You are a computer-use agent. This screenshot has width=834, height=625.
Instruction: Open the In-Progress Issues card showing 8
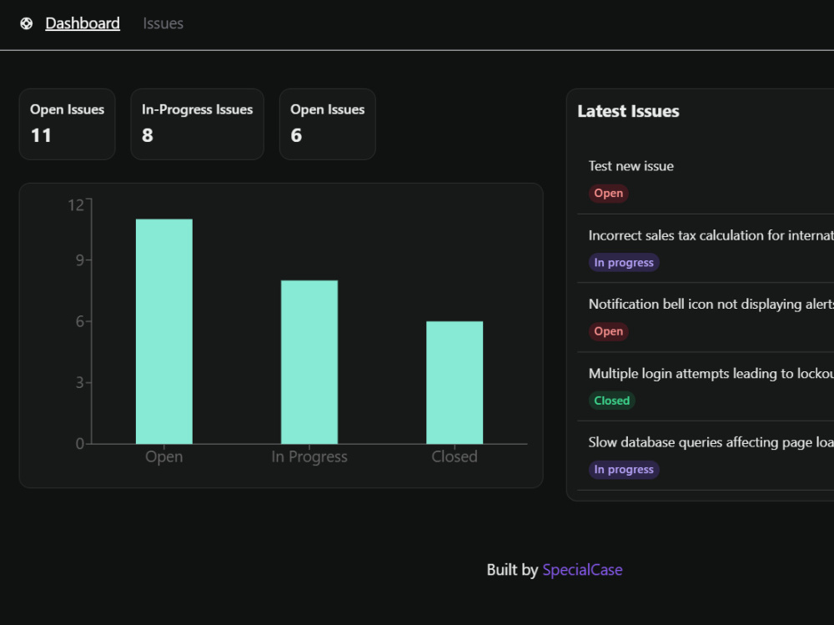pos(197,123)
